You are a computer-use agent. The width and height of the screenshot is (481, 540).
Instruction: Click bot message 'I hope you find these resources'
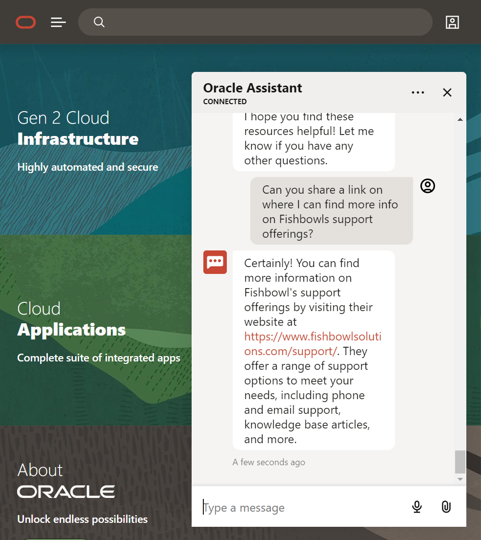click(x=313, y=141)
